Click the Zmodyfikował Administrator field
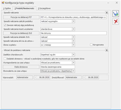Screen dimensions: 121x110 point(73,77)
